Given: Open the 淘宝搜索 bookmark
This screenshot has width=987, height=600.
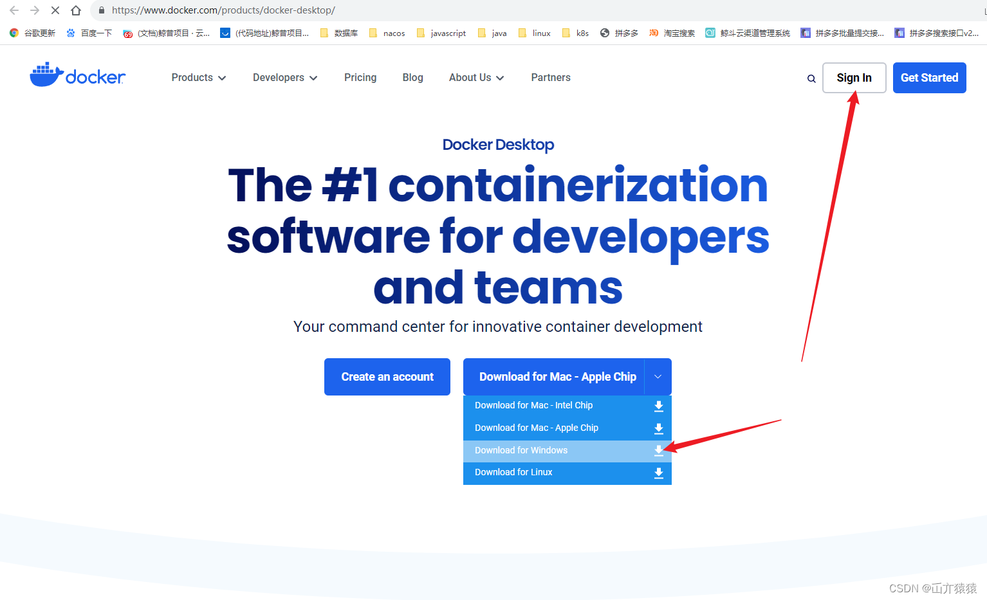Looking at the screenshot, I should click(672, 33).
